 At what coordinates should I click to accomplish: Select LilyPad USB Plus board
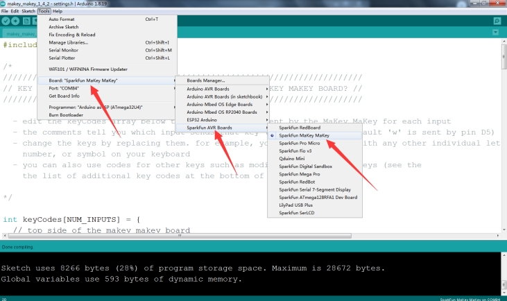click(315, 205)
